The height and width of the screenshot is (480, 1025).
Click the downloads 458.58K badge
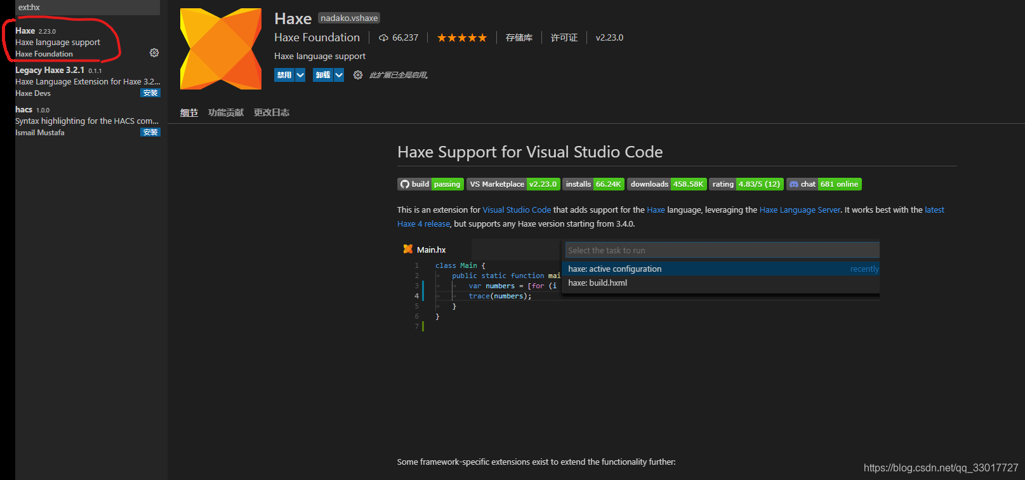click(x=667, y=184)
